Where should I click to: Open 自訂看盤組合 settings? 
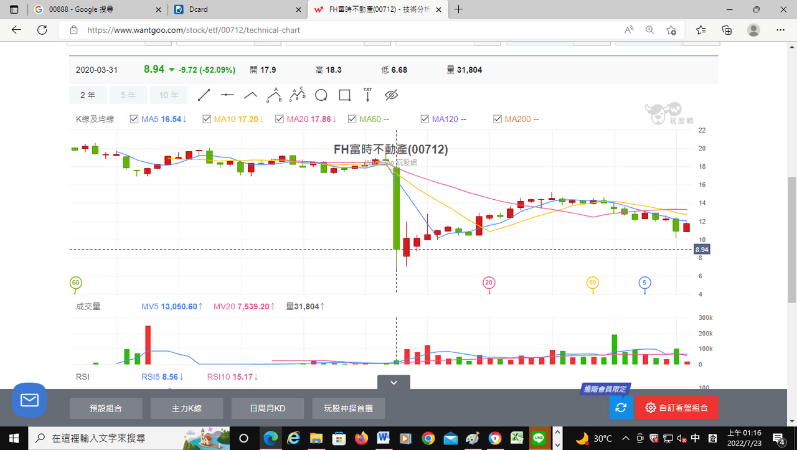point(677,408)
